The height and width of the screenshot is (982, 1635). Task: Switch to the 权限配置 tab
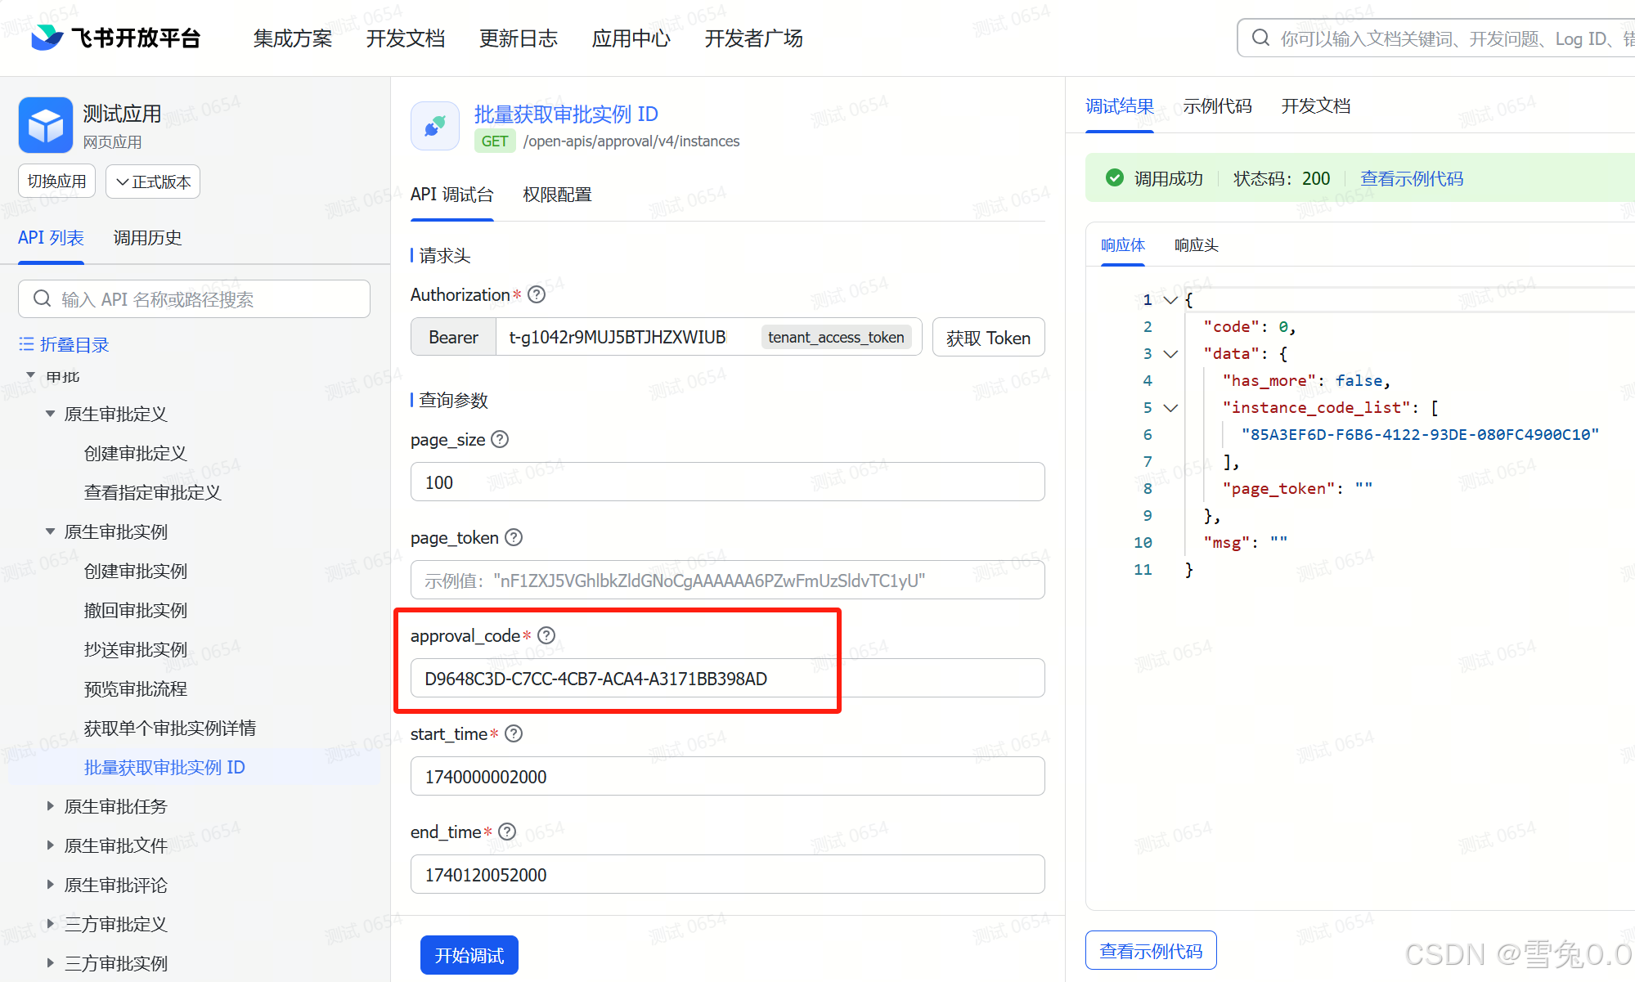tap(557, 195)
